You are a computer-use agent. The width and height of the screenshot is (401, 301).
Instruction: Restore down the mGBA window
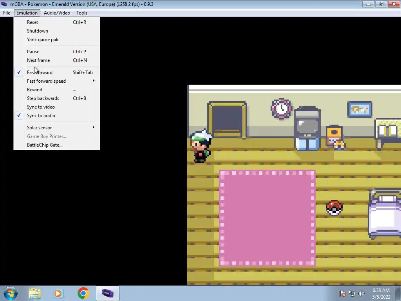pyautogui.click(x=381, y=4)
